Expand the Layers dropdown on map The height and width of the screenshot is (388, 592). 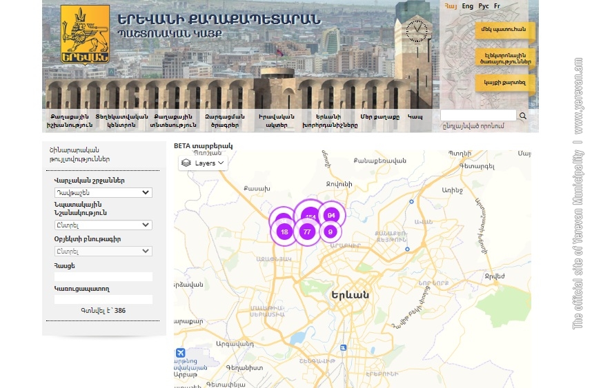203,163
